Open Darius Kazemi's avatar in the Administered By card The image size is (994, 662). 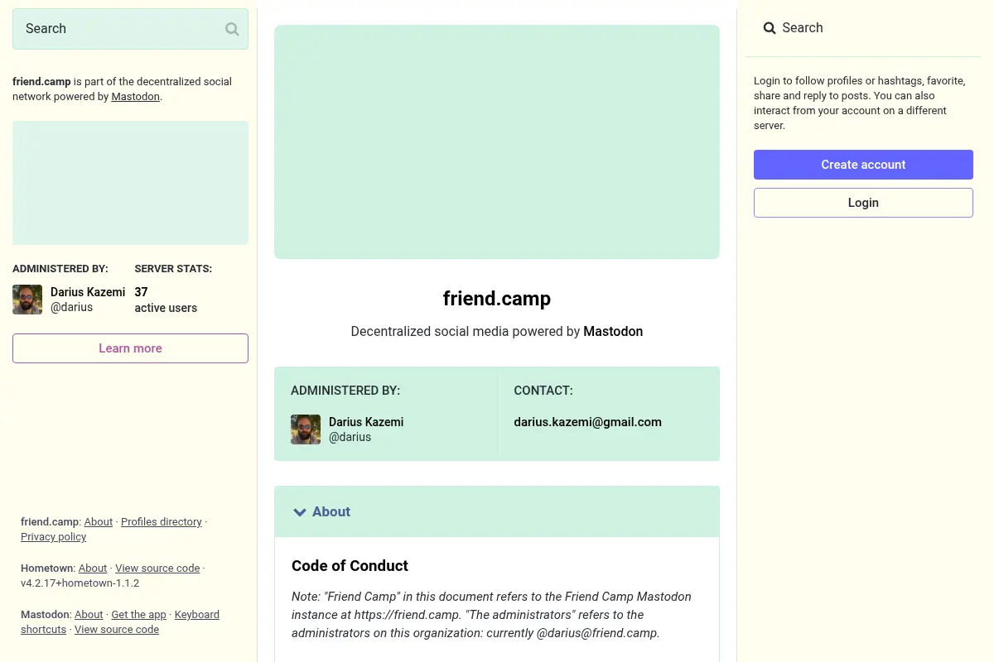point(306,429)
